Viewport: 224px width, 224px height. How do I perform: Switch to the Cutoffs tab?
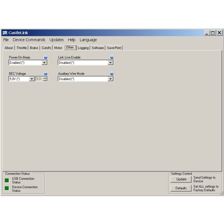[46, 48]
